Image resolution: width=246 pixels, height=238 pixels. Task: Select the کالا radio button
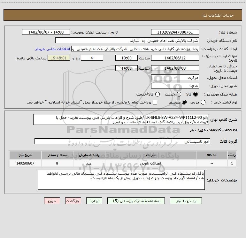196,94
